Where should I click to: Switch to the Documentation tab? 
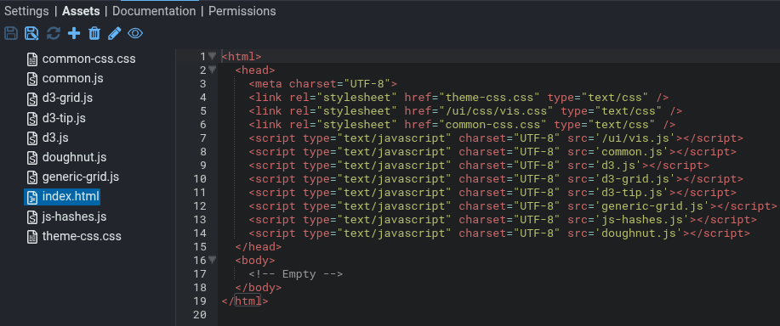(154, 11)
